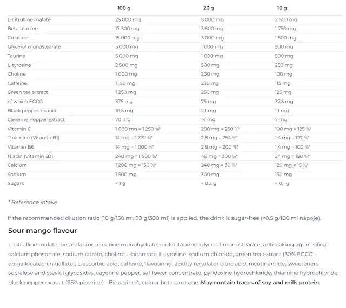Click the 20 g column header
The width and height of the screenshot is (346, 308).
209,8
